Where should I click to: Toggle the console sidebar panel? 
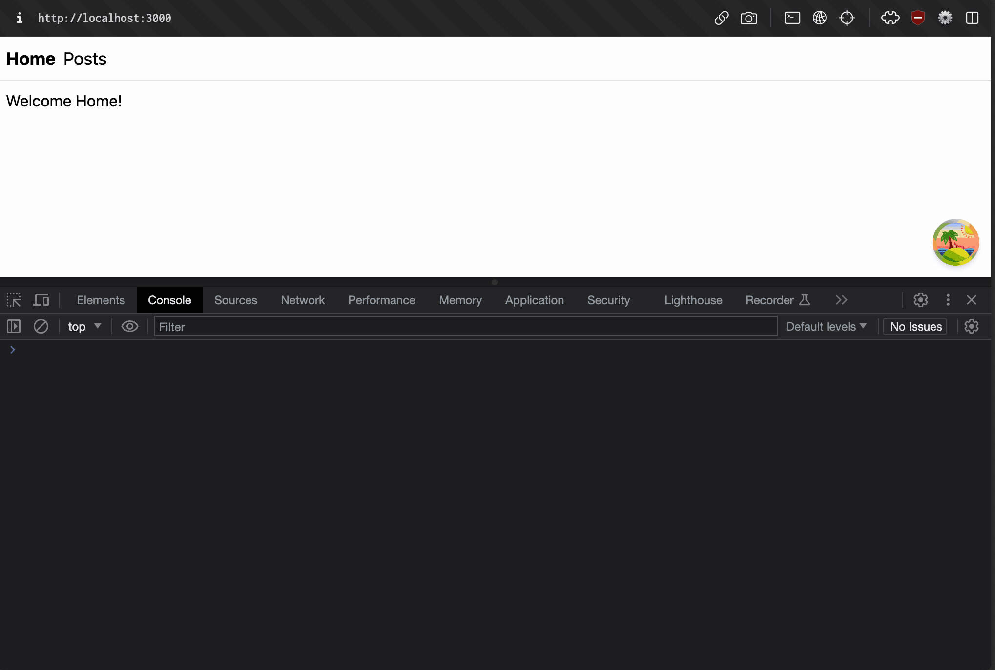click(x=14, y=326)
